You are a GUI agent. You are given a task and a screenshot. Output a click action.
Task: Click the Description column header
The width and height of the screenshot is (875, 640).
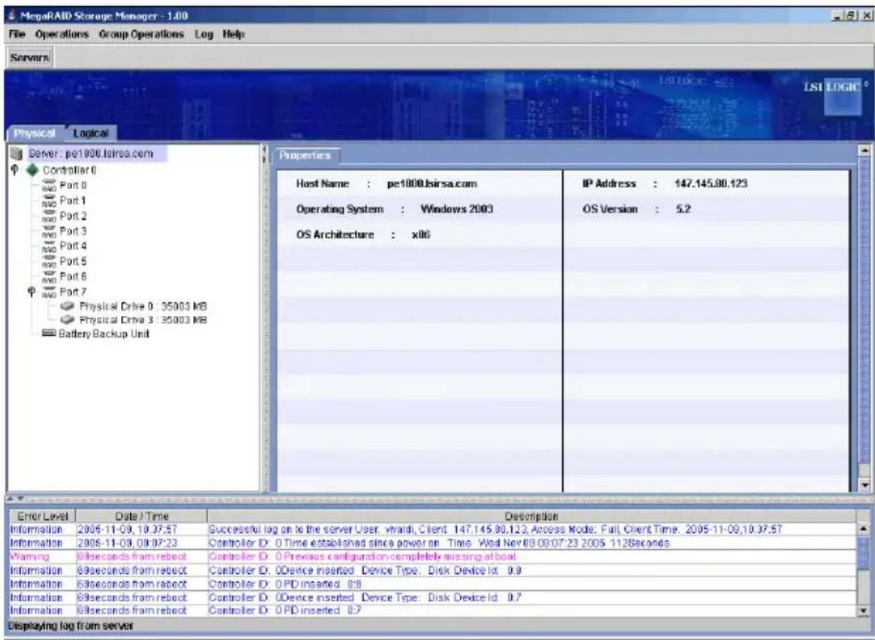[x=531, y=517]
